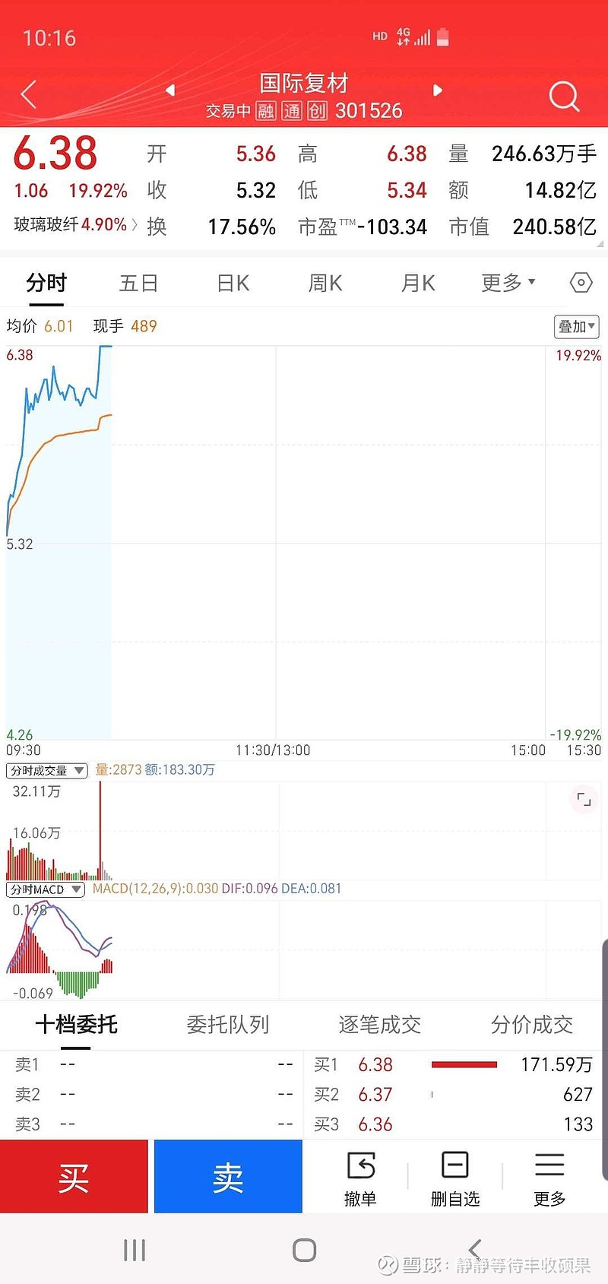Expand the 分时MACD indicator selector

coord(46,889)
